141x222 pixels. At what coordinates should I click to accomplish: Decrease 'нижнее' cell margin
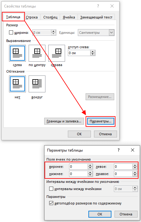(x=90, y=175)
